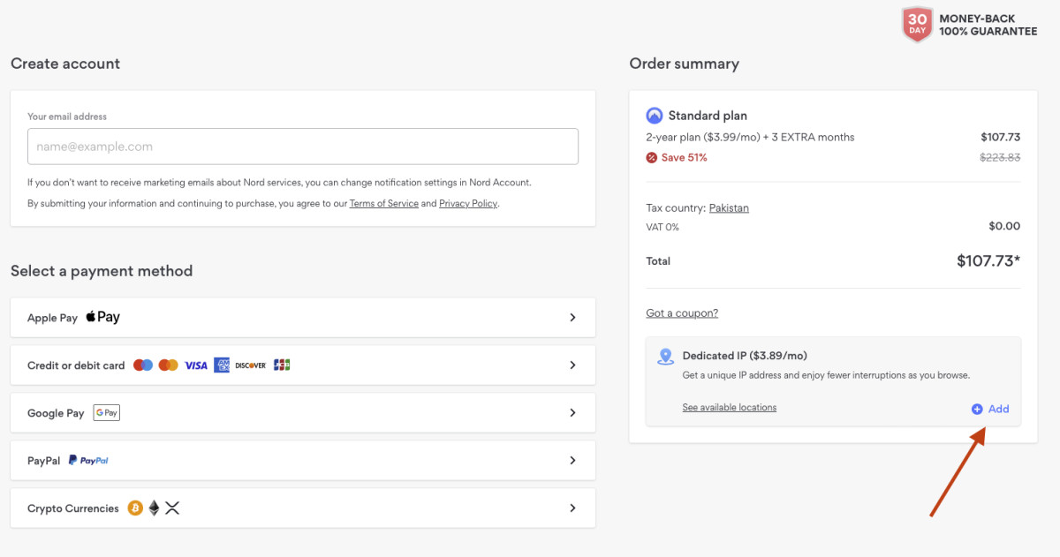Click the Maestro card icon
Image resolution: width=1060 pixels, height=557 pixels.
142,365
